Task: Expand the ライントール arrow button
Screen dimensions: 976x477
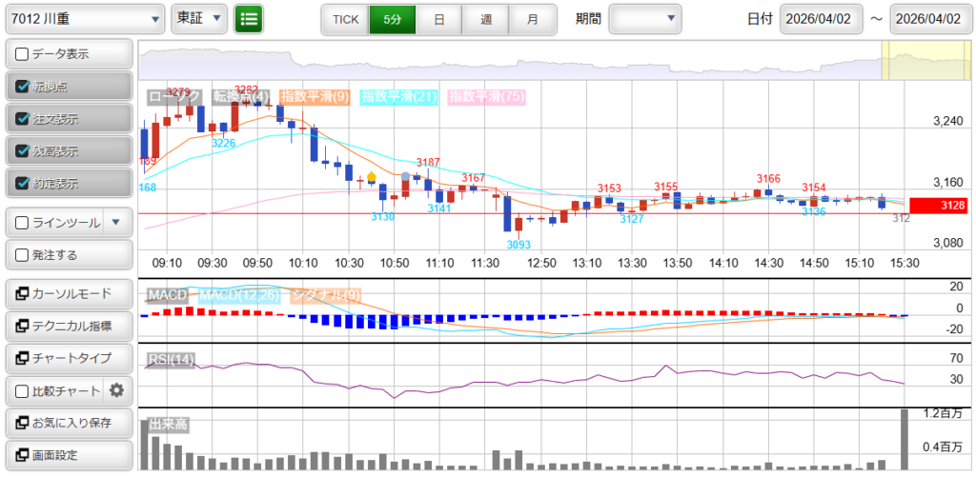Action: 116,223
